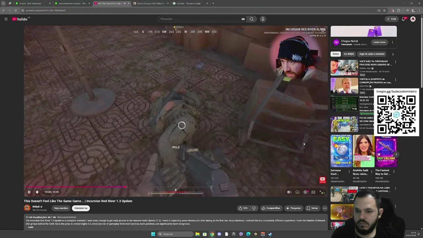Screen dimensions: 423x238
Task: Click the Compartilhar share button
Action: (271, 208)
